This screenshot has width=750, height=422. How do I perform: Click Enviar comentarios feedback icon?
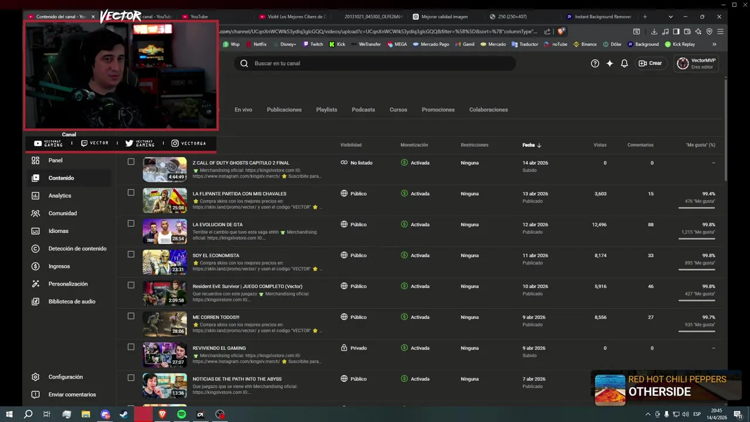coord(36,394)
